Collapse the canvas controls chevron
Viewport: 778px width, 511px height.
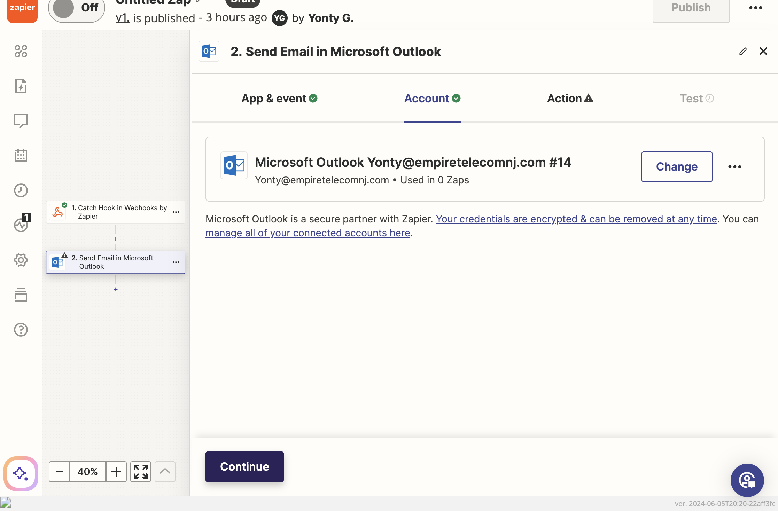pos(165,472)
